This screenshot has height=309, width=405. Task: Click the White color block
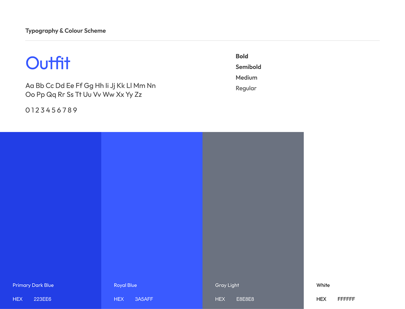[354, 220]
